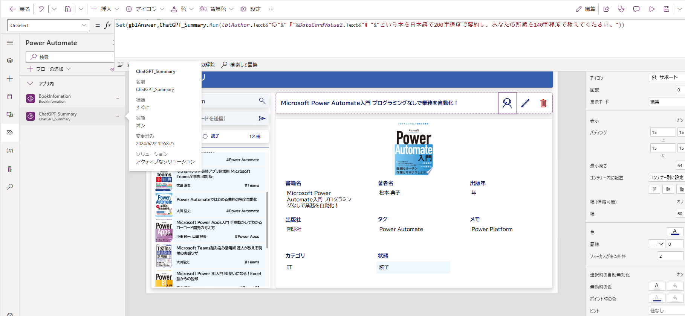Viewport: 685px width, 316px height.
Task: Open the hamburger menu in left rail
Action: coord(10,43)
